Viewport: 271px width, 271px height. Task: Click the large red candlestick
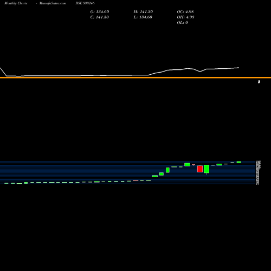[200, 169]
